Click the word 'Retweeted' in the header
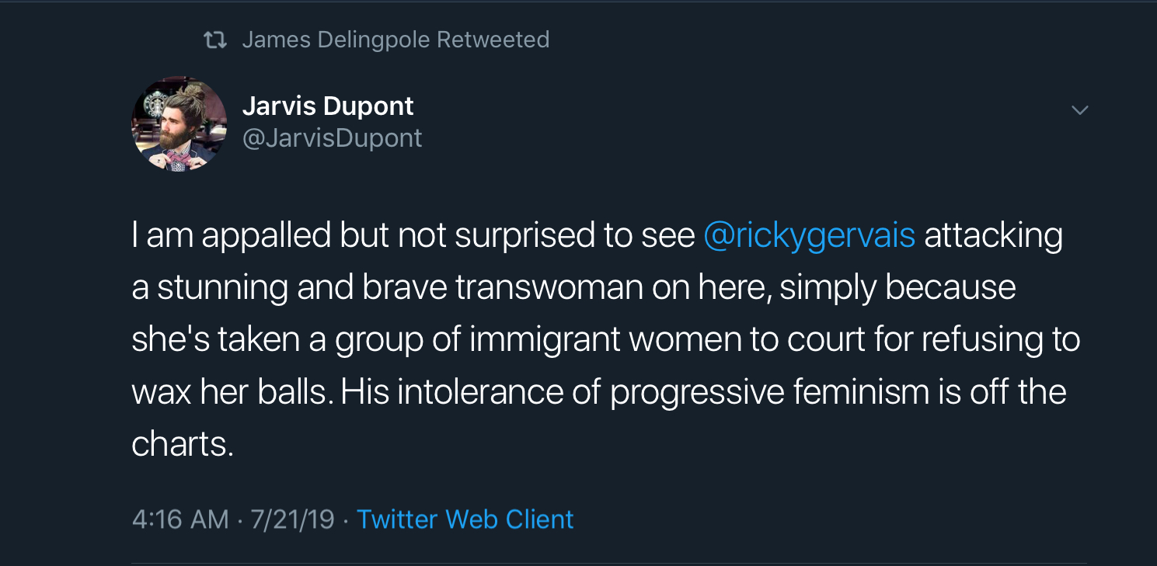Viewport: 1157px width, 566px height. (493, 40)
